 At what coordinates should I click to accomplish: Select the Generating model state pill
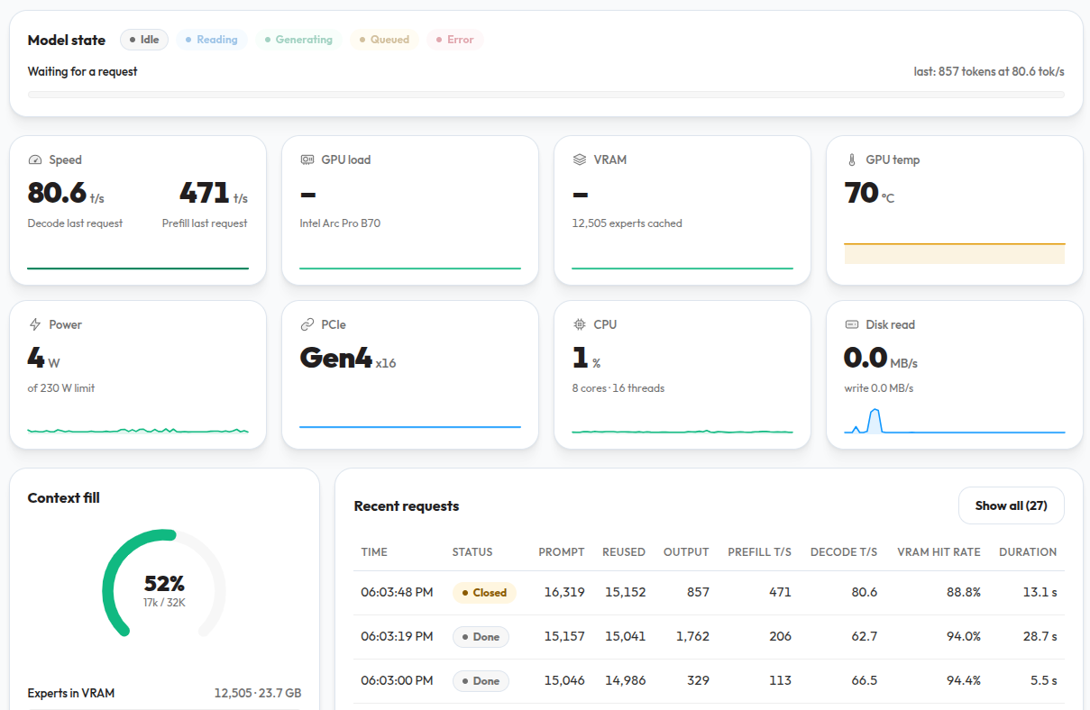(x=298, y=40)
